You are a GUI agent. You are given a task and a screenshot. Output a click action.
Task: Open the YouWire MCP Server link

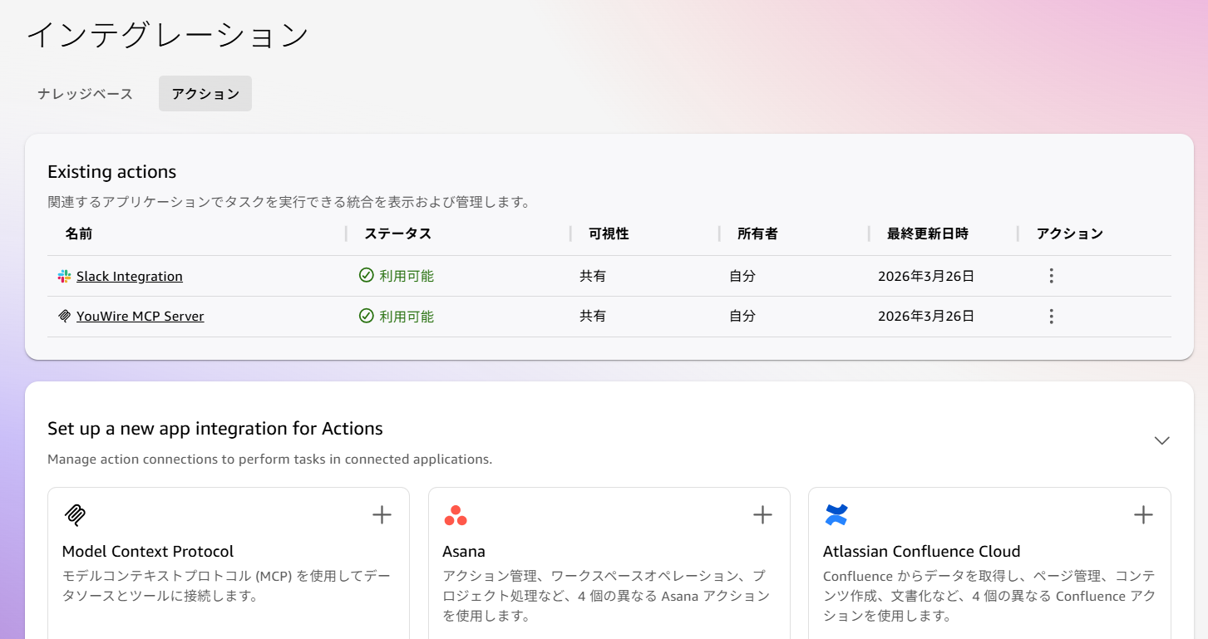(x=140, y=316)
